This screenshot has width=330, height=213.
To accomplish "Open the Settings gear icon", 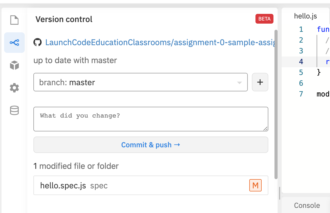I will coord(14,88).
